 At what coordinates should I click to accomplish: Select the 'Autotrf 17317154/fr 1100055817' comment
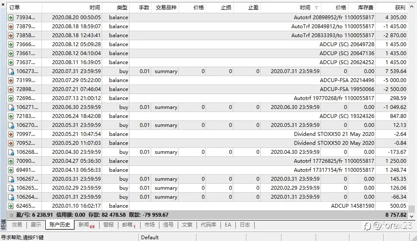coord(334,170)
